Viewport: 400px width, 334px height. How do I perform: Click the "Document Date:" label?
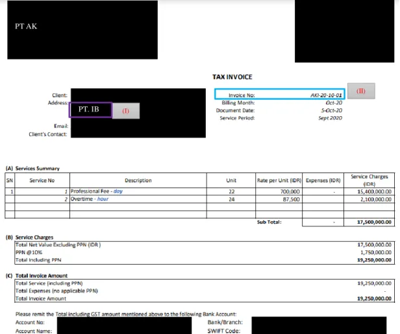235,110
